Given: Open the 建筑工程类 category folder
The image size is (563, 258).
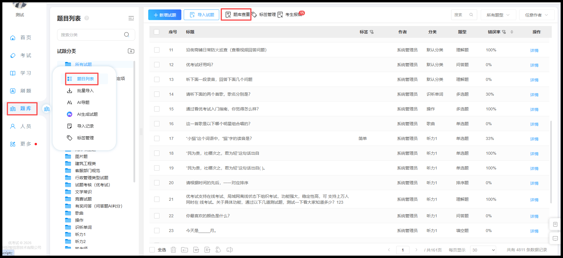Looking at the screenshot, I should tap(86, 164).
